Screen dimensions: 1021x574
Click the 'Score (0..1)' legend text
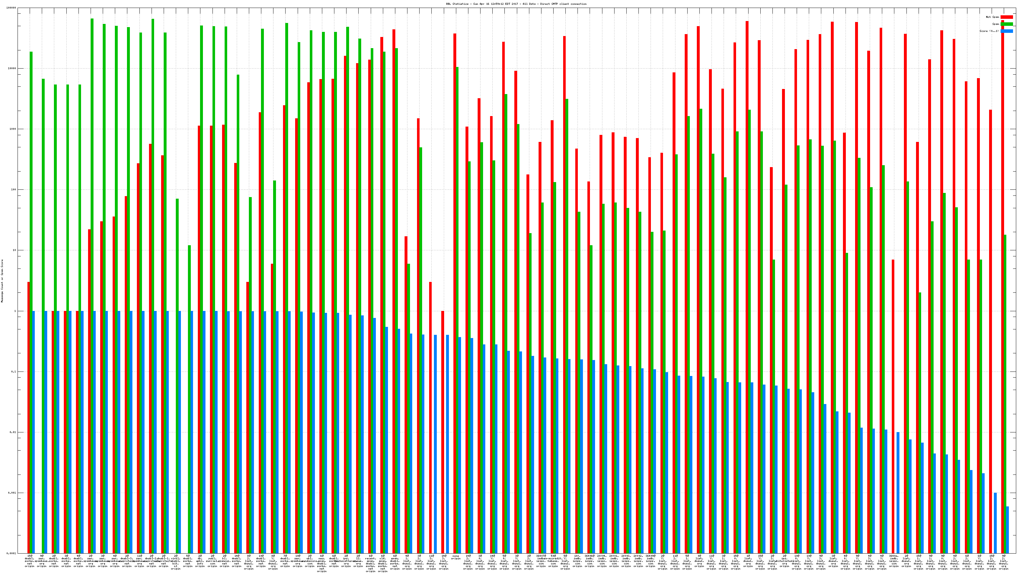coord(989,31)
